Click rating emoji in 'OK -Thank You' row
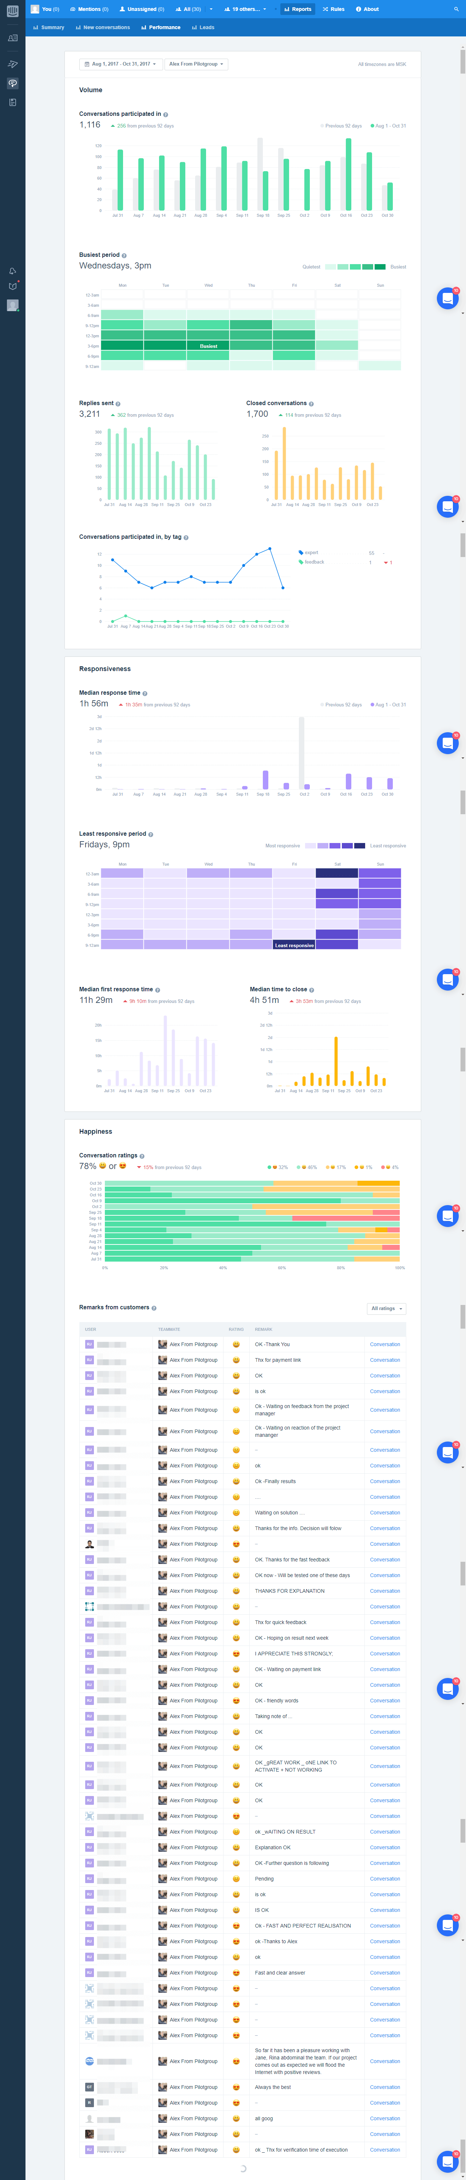Image resolution: width=466 pixels, height=2180 pixels. pyautogui.click(x=236, y=1345)
